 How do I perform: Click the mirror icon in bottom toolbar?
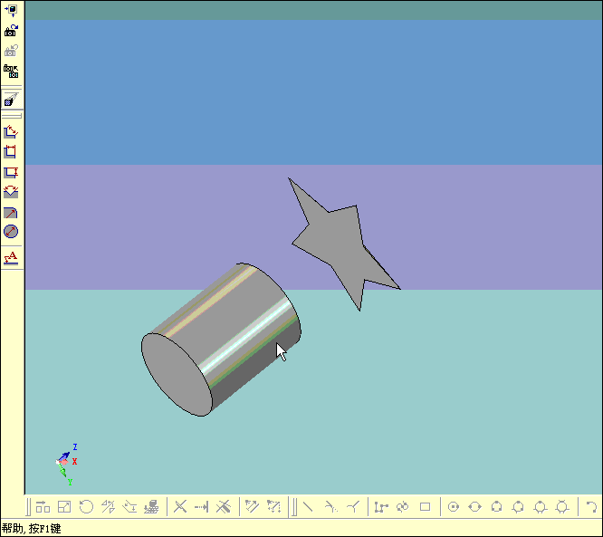click(x=108, y=507)
